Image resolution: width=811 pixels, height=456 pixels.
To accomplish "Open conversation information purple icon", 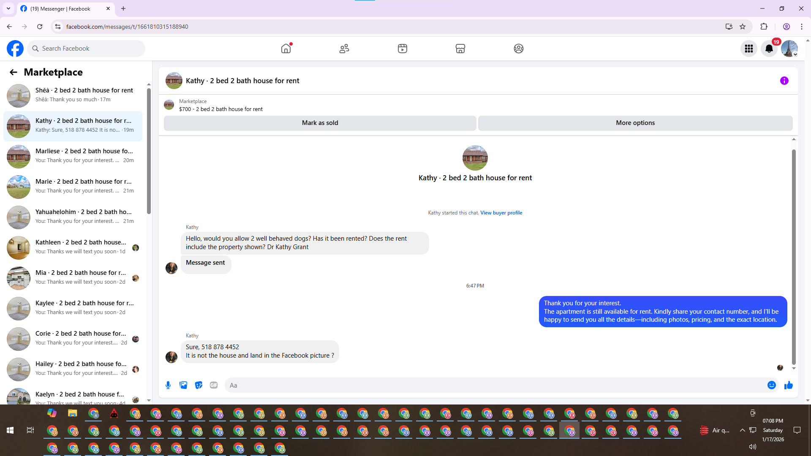I will coord(784,81).
